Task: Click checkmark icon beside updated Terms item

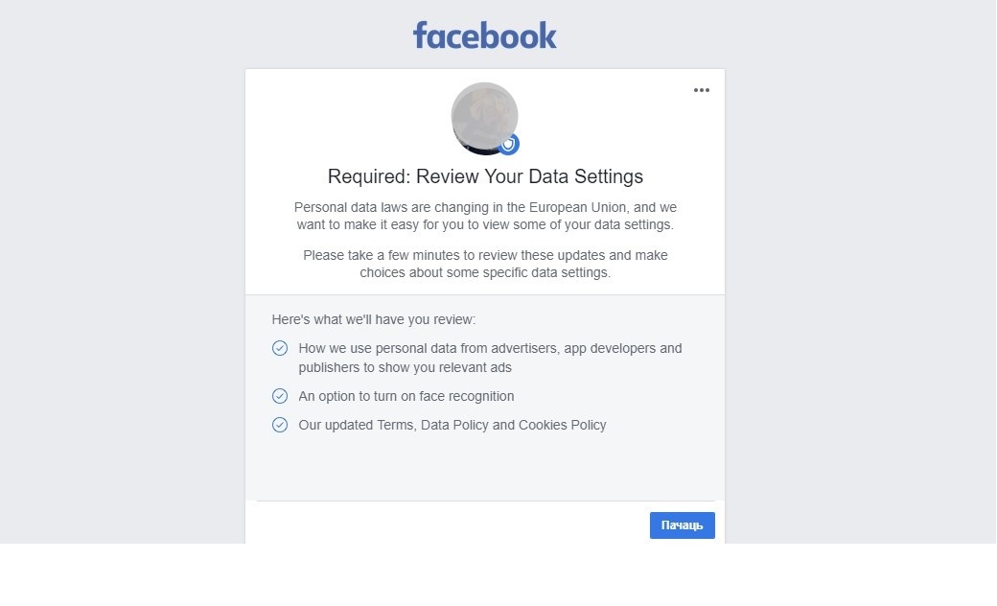Action: click(x=280, y=425)
